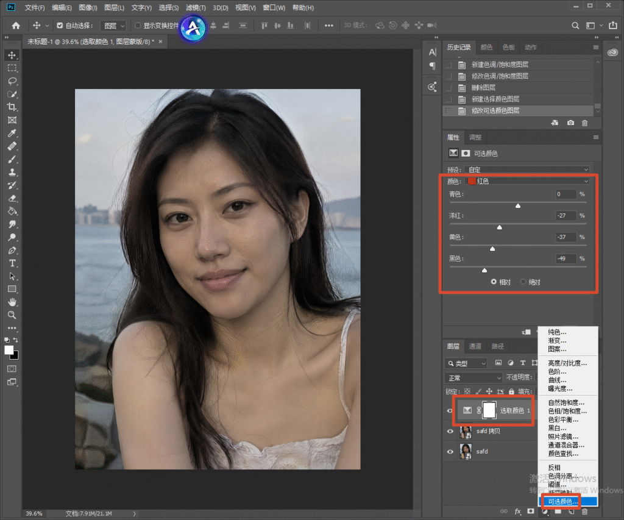
Task: Expand the Move tool preset arrow
Action: 47,26
